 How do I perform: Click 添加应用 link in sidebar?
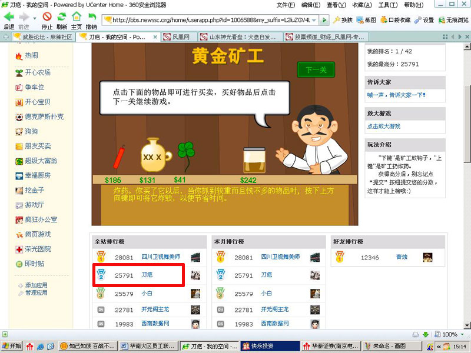pos(36,285)
